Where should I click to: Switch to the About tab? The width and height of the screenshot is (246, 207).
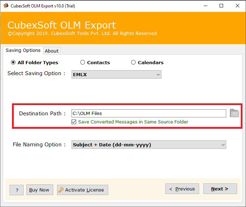pyautogui.click(x=52, y=51)
